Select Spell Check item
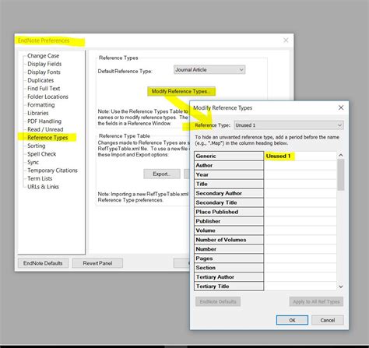Image resolution: width=369 pixels, height=348 pixels. click(42, 154)
